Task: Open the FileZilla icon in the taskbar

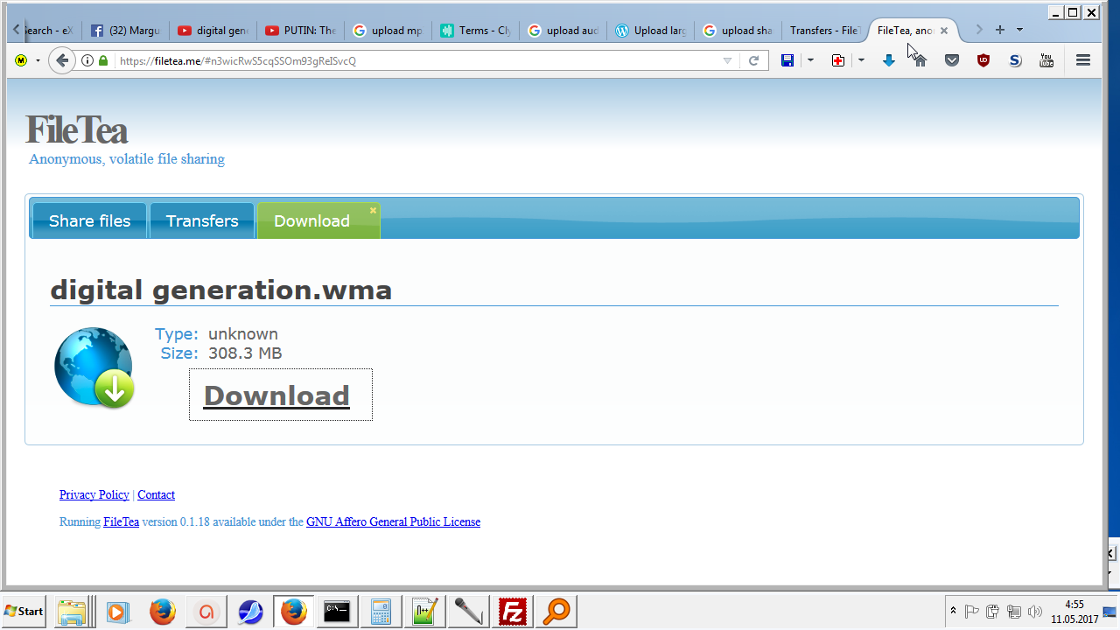Action: [513, 612]
